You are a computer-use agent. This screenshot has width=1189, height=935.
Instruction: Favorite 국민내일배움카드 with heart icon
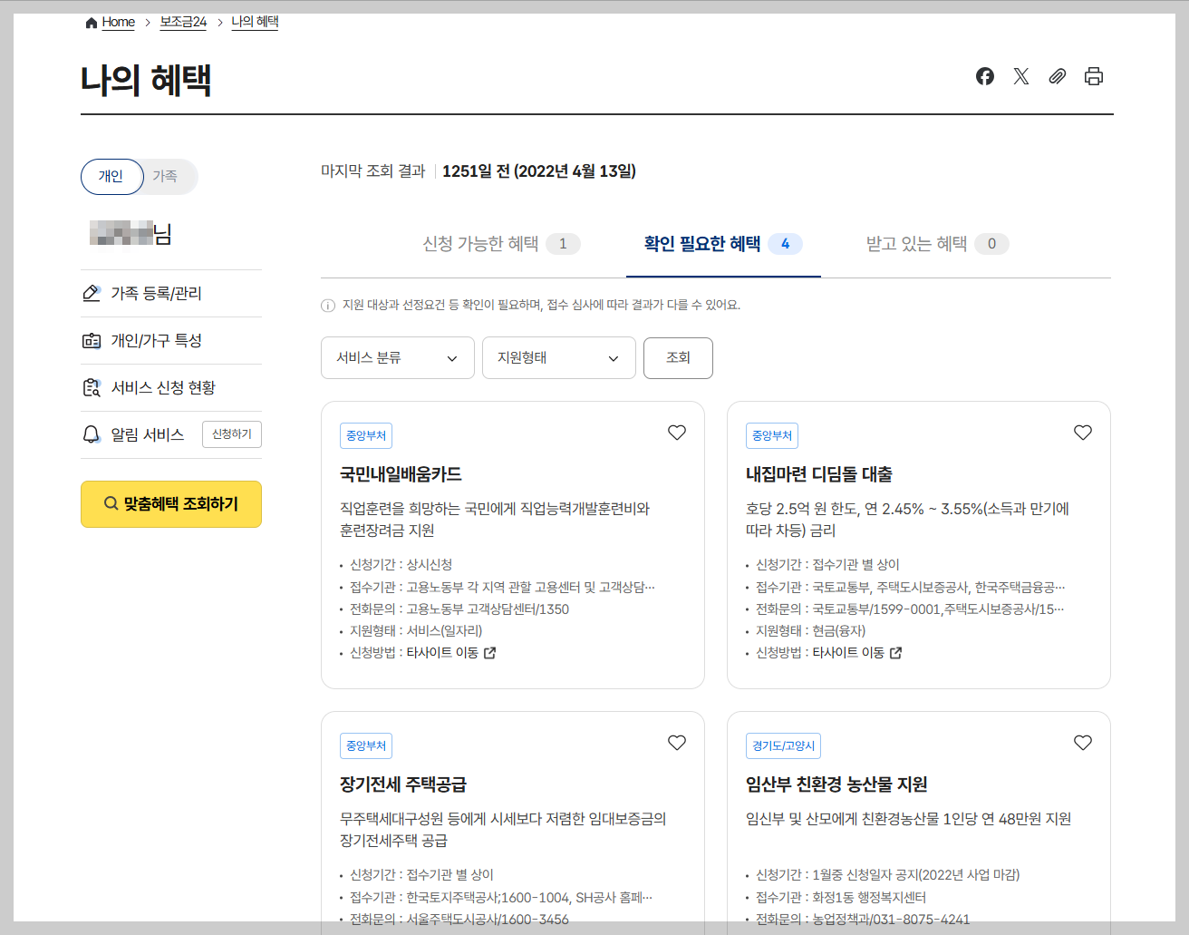pyautogui.click(x=677, y=433)
